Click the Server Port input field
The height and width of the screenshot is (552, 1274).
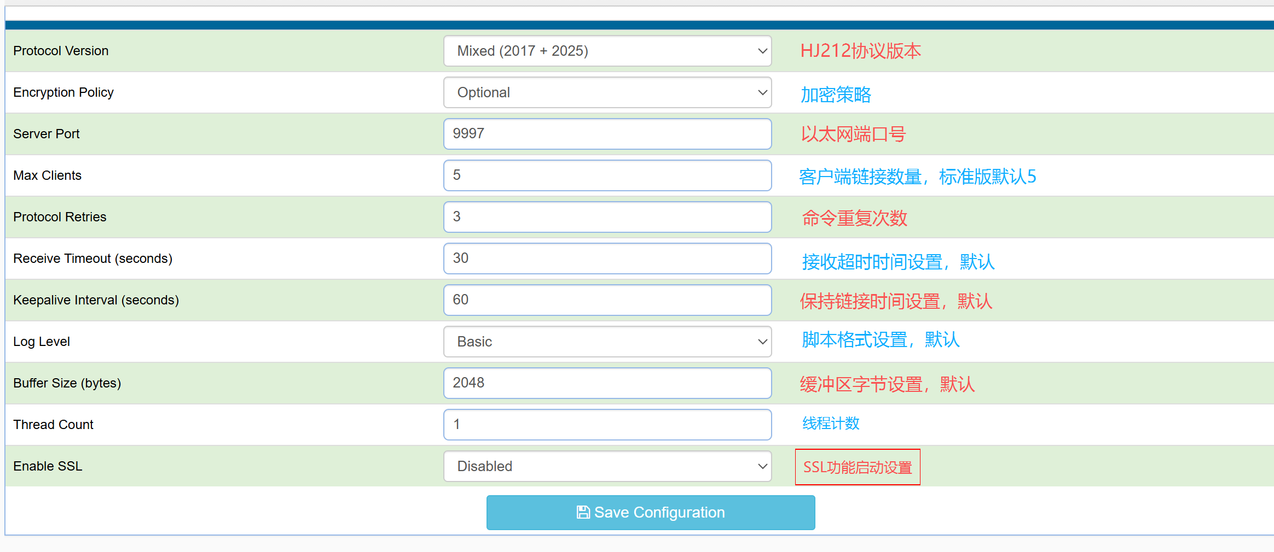(x=607, y=134)
